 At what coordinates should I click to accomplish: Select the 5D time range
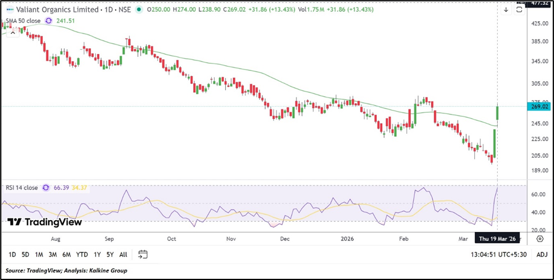[26, 254]
